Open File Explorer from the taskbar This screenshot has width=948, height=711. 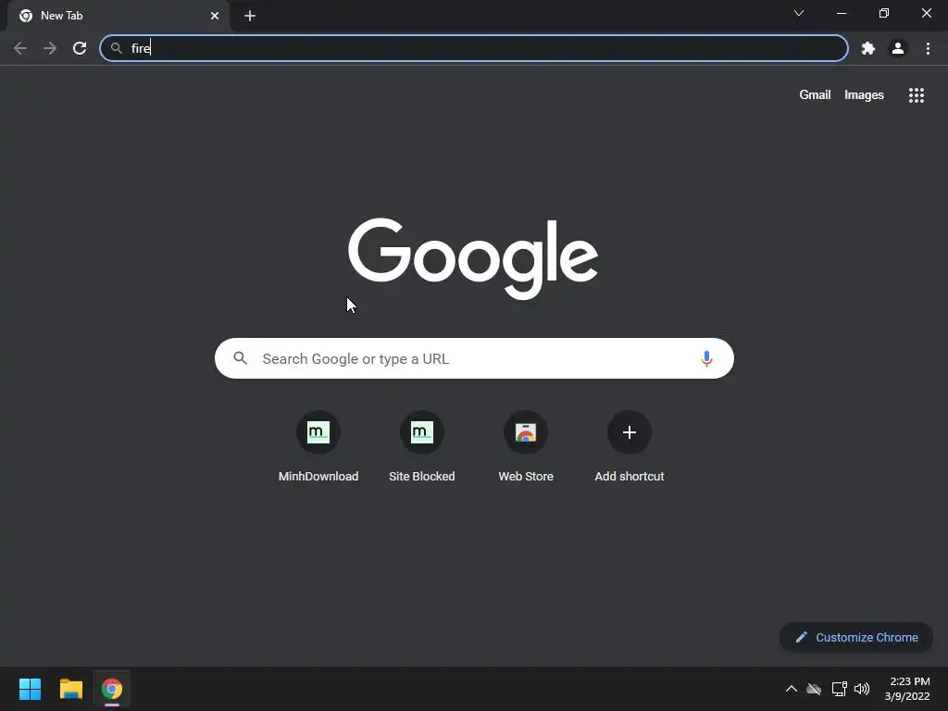pyautogui.click(x=70, y=689)
